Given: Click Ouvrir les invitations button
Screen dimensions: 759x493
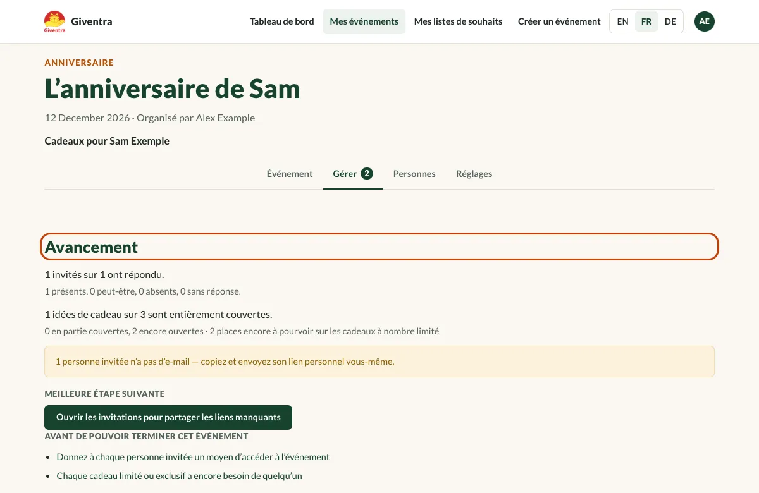Looking at the screenshot, I should coord(168,417).
